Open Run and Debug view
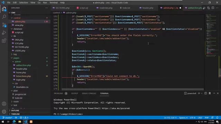The width and height of the screenshot is (221, 124). (x=4, y=33)
